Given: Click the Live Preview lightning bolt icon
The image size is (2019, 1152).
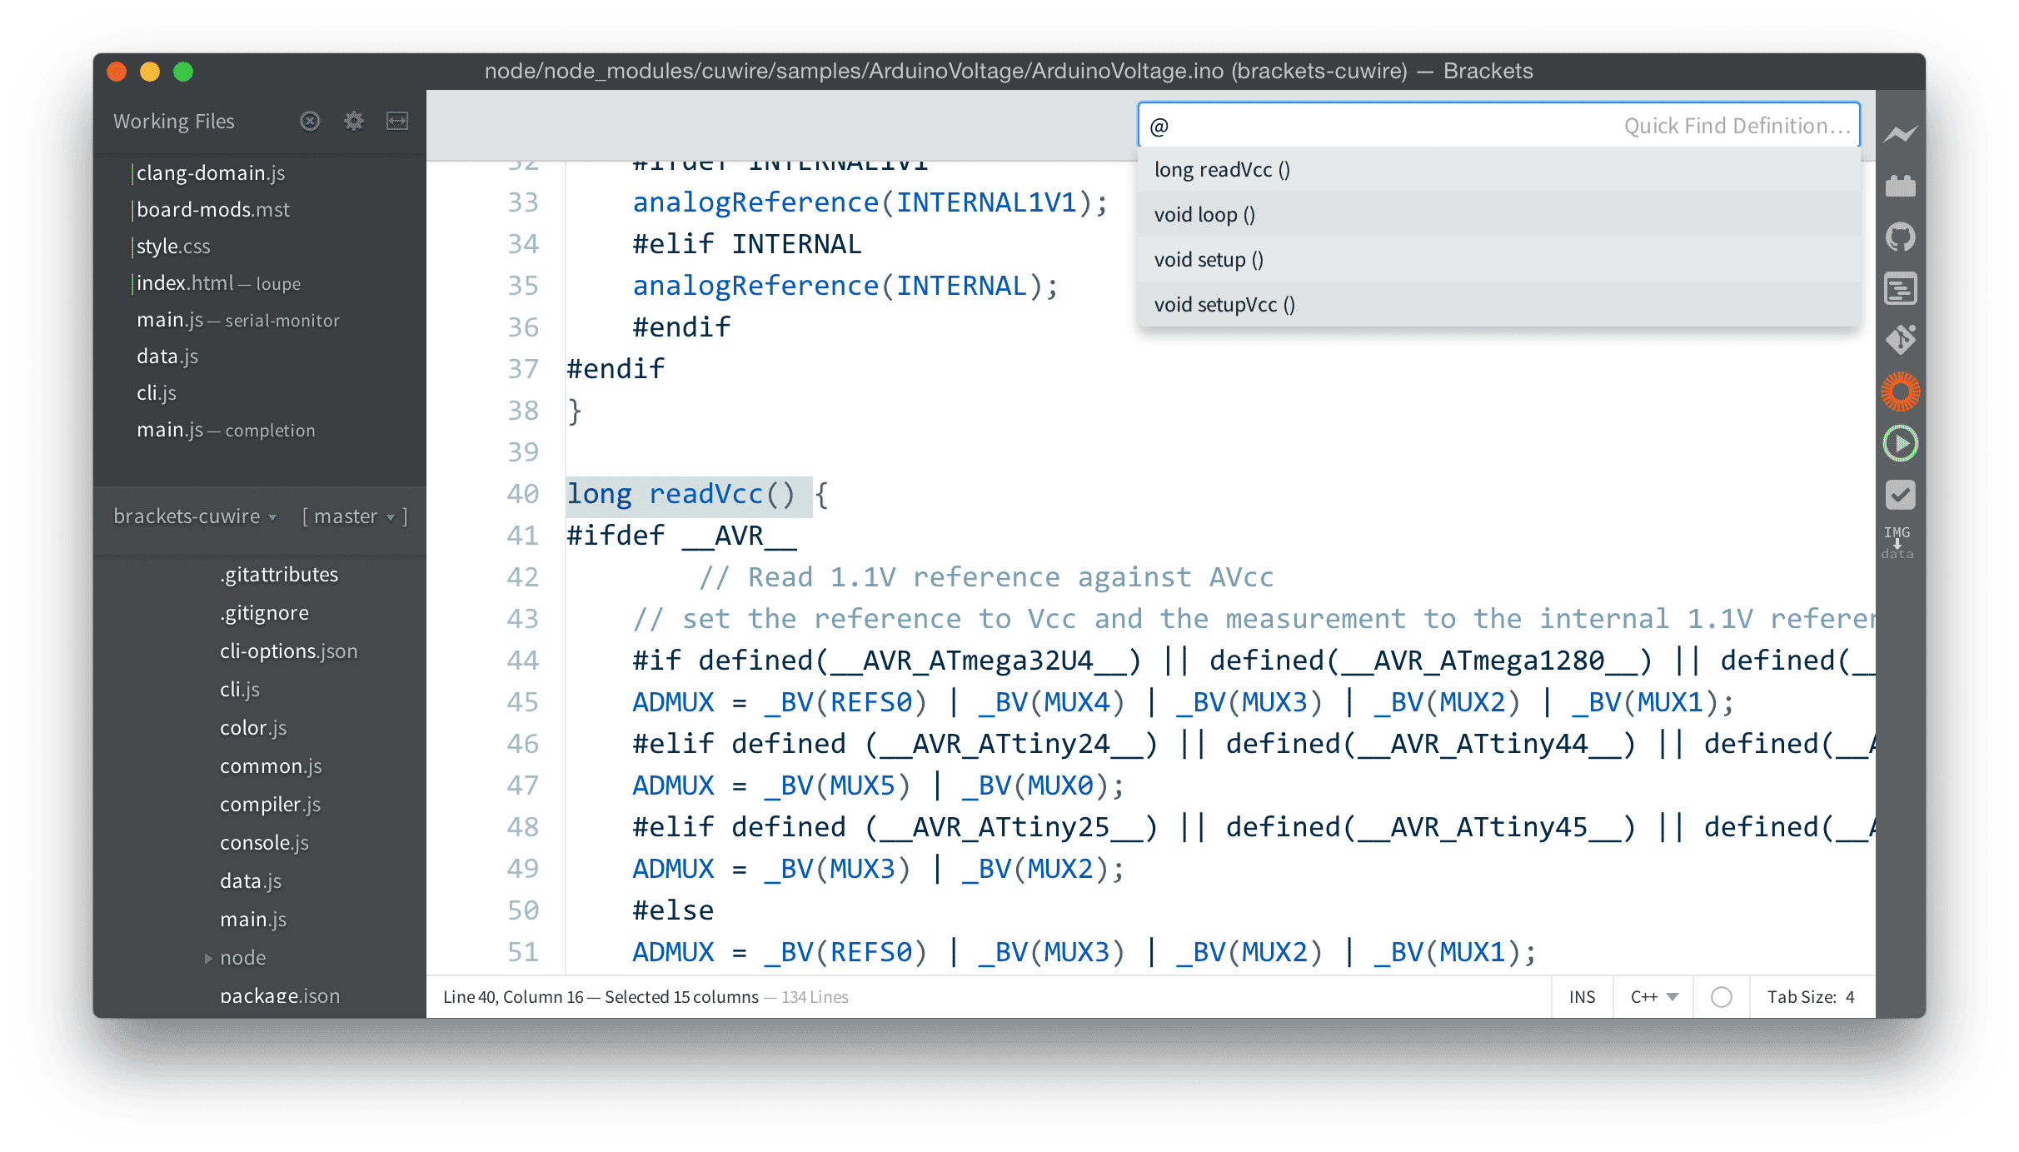Looking at the screenshot, I should point(1900,134).
